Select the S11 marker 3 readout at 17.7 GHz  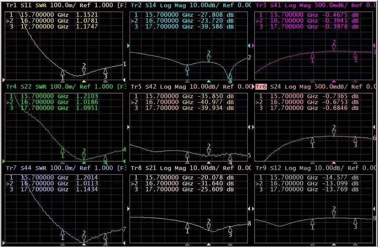52,27
